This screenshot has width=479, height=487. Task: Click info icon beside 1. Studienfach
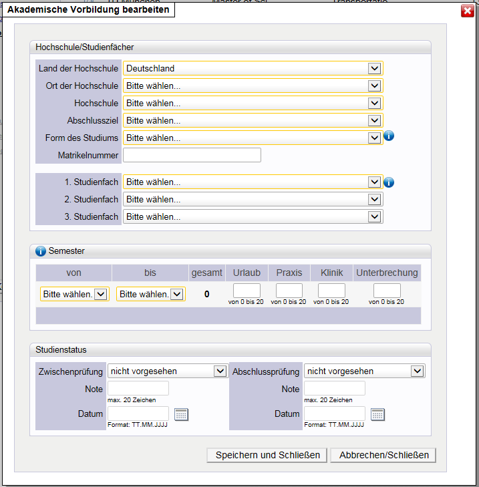[x=389, y=182]
